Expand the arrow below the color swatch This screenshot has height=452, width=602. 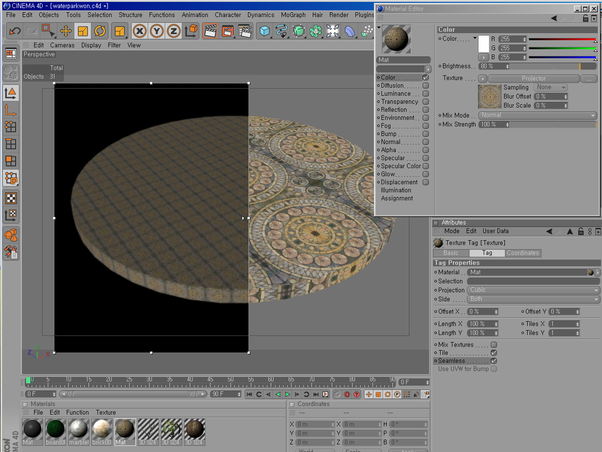pos(484,57)
